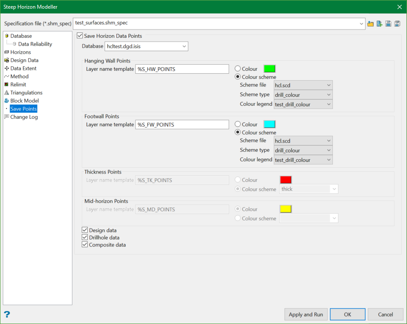Disable the Drillhole data checkbox
The image size is (407, 324).
(85, 237)
